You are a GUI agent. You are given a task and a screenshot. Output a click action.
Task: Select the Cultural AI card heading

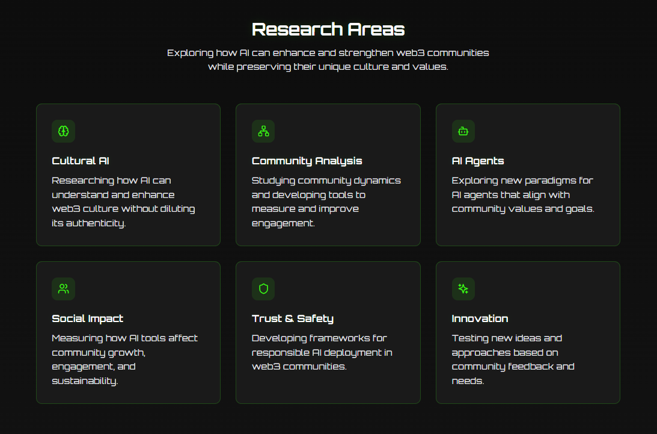pyautogui.click(x=81, y=161)
